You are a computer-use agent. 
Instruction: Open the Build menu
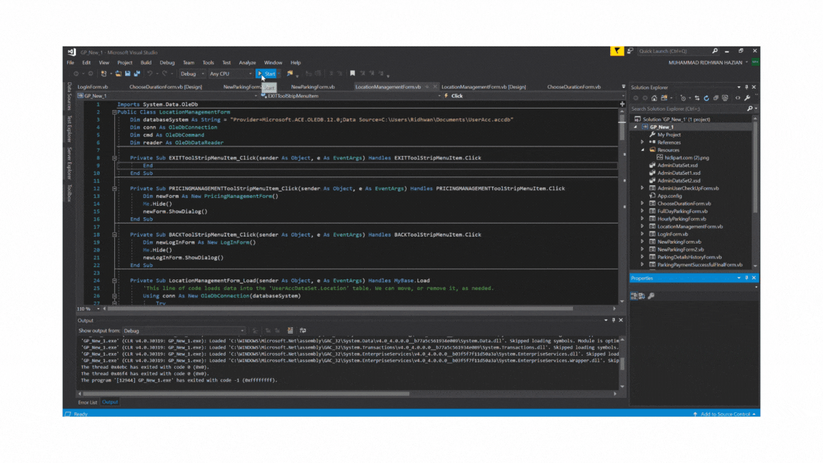(146, 62)
